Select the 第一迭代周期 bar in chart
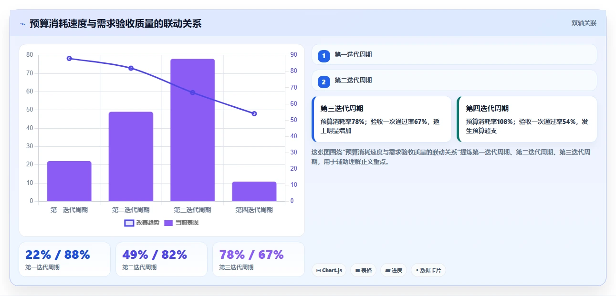 tap(69, 181)
